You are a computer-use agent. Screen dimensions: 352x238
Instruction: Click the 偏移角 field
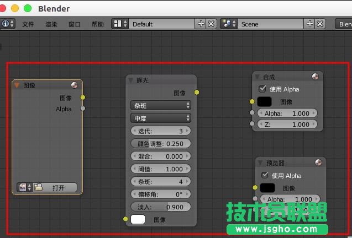(161, 194)
